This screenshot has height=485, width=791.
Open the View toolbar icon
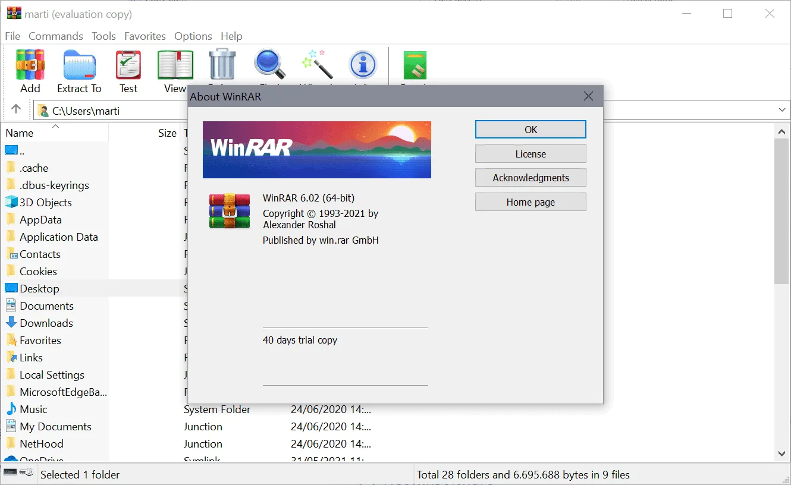pyautogui.click(x=175, y=65)
